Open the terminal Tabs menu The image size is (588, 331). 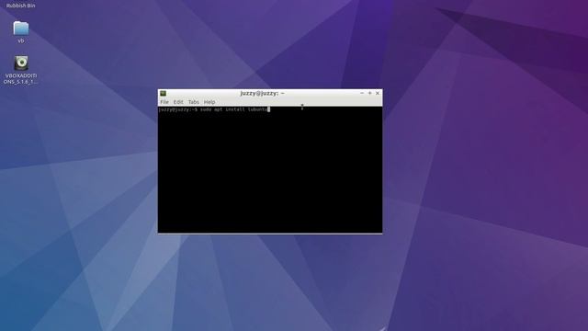(x=194, y=102)
